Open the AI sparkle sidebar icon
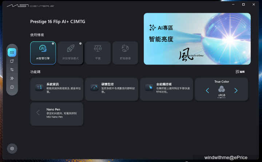This screenshot has height=162, width=262. (x=12, y=78)
